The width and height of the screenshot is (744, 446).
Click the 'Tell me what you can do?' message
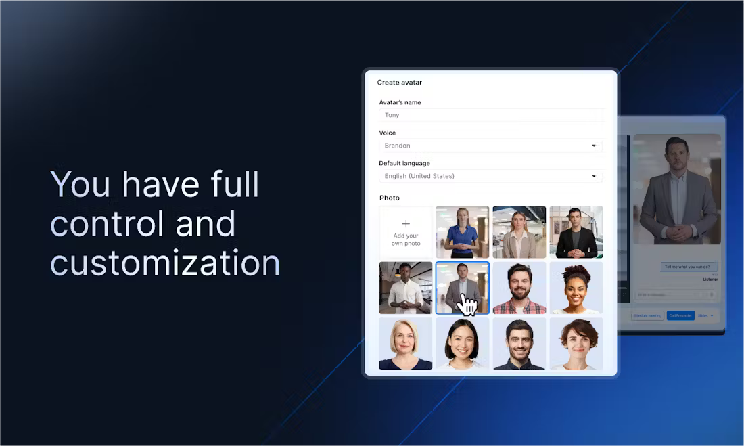click(x=689, y=267)
